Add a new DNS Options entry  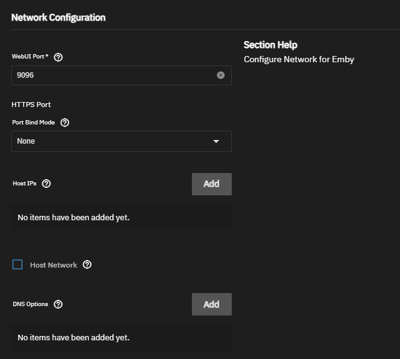point(212,304)
